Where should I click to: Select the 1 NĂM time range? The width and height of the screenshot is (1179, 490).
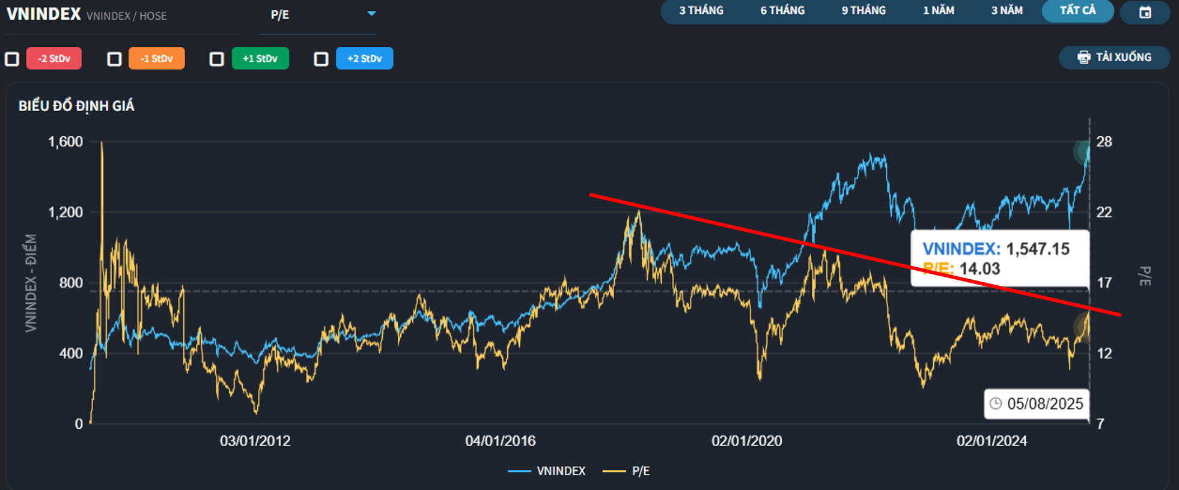click(x=939, y=11)
